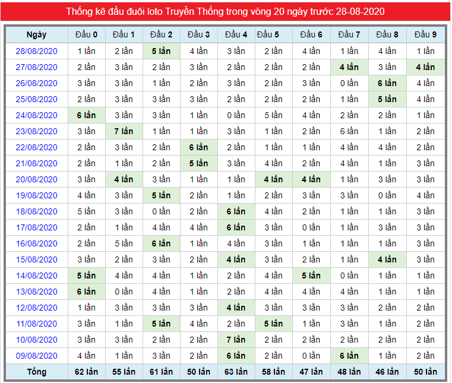
Task: Click the highlighted 7 lần cell for 23/08/2020
Action: point(124,131)
